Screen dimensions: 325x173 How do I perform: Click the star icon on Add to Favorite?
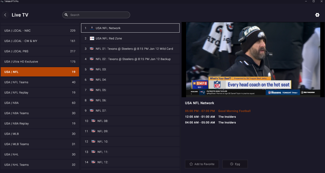[x=191, y=164]
